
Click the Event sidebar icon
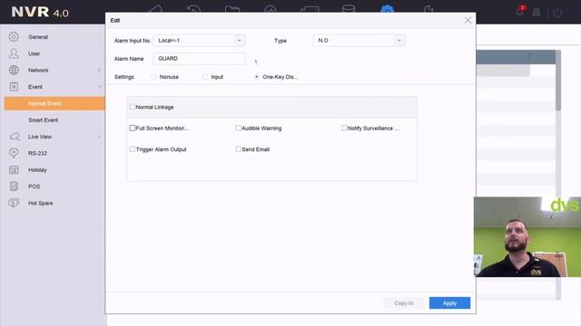coord(14,87)
